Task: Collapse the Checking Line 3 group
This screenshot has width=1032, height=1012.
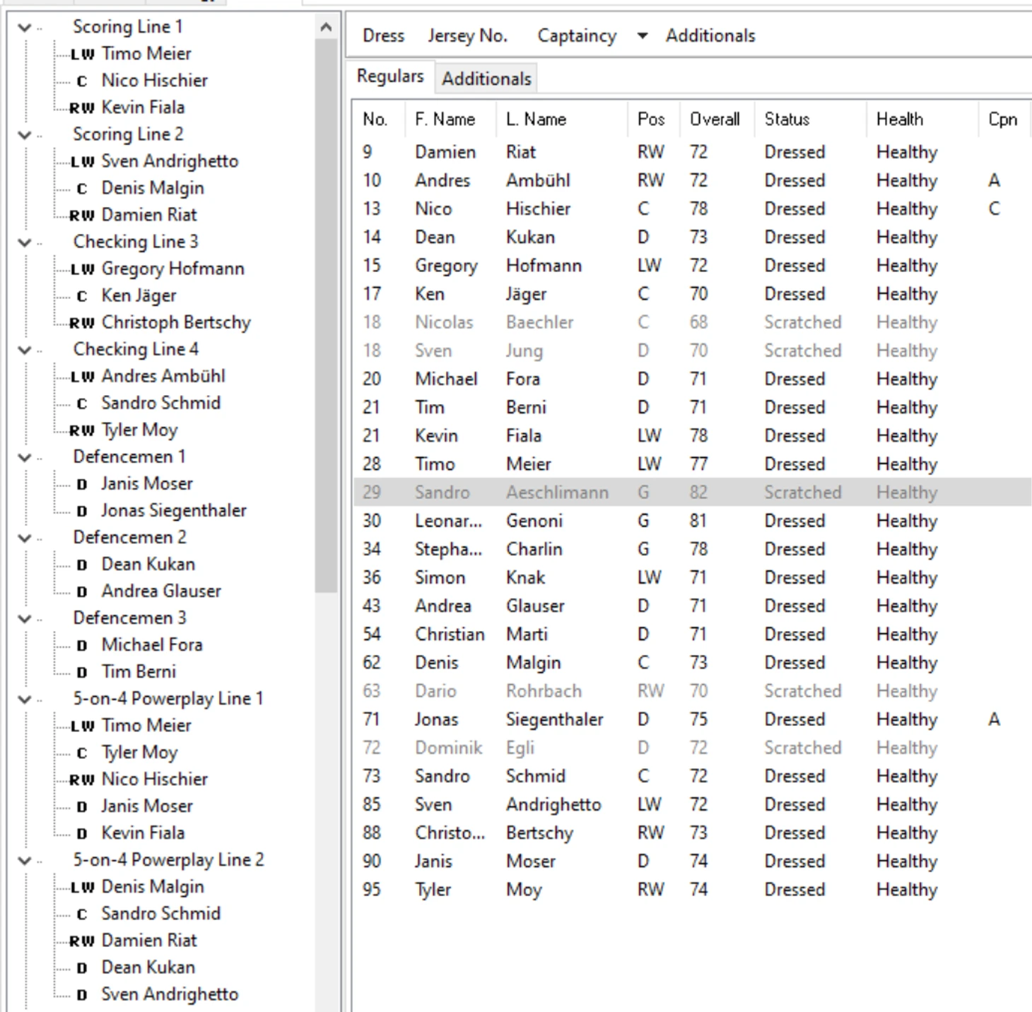Action: tap(25, 242)
